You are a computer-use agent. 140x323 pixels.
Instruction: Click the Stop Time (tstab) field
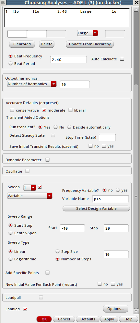coord(107,138)
